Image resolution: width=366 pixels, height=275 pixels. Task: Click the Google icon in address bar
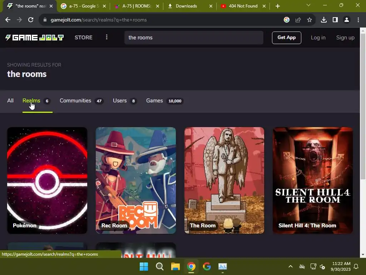click(x=287, y=20)
